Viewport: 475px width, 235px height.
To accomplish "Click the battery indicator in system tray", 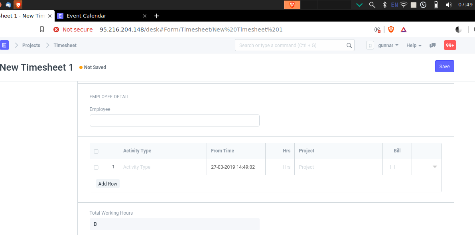I will [436, 4].
